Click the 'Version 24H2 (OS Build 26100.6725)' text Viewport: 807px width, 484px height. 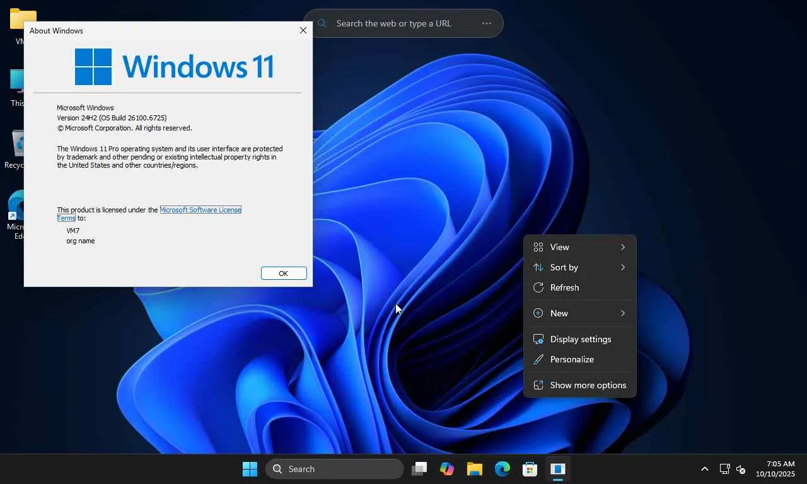click(112, 118)
